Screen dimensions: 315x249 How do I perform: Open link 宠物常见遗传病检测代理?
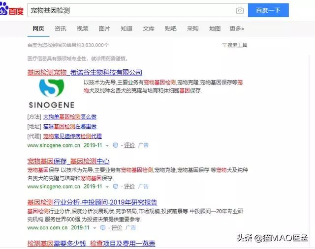coord(72,136)
